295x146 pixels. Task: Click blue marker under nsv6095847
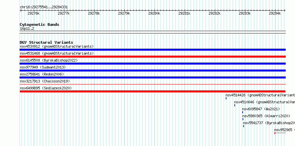[243, 112]
